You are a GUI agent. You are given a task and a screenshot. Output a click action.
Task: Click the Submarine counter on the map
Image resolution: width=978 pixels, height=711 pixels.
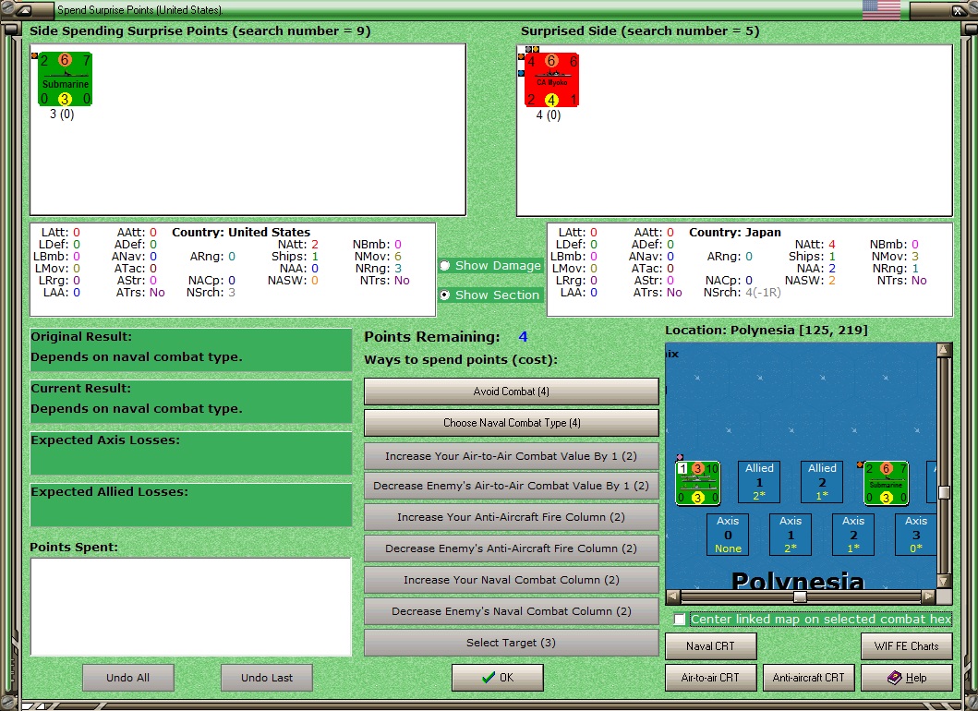886,483
